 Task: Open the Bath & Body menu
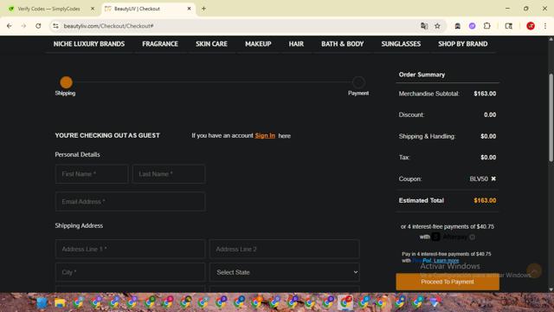[343, 44]
